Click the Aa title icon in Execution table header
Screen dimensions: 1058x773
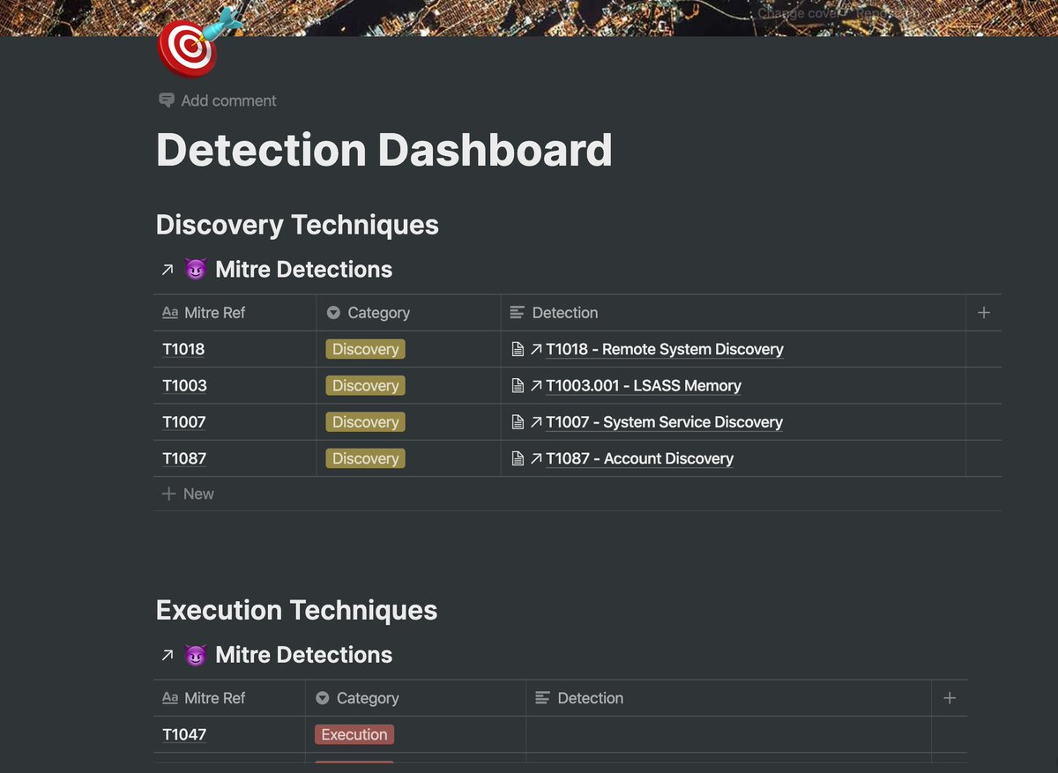[x=170, y=697]
